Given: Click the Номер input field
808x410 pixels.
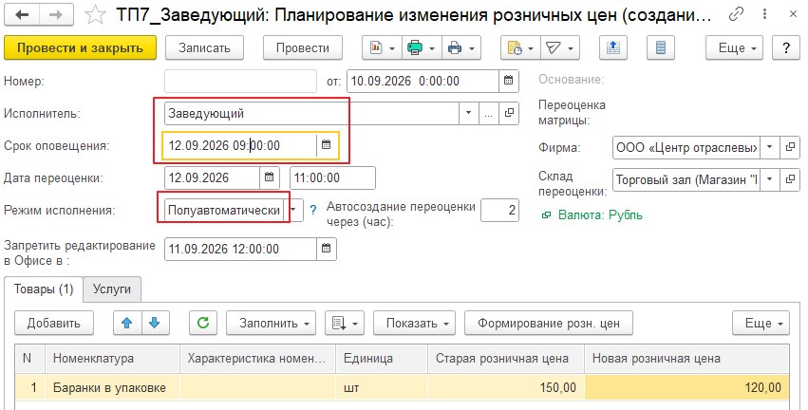Looking at the screenshot, I should tap(240, 81).
